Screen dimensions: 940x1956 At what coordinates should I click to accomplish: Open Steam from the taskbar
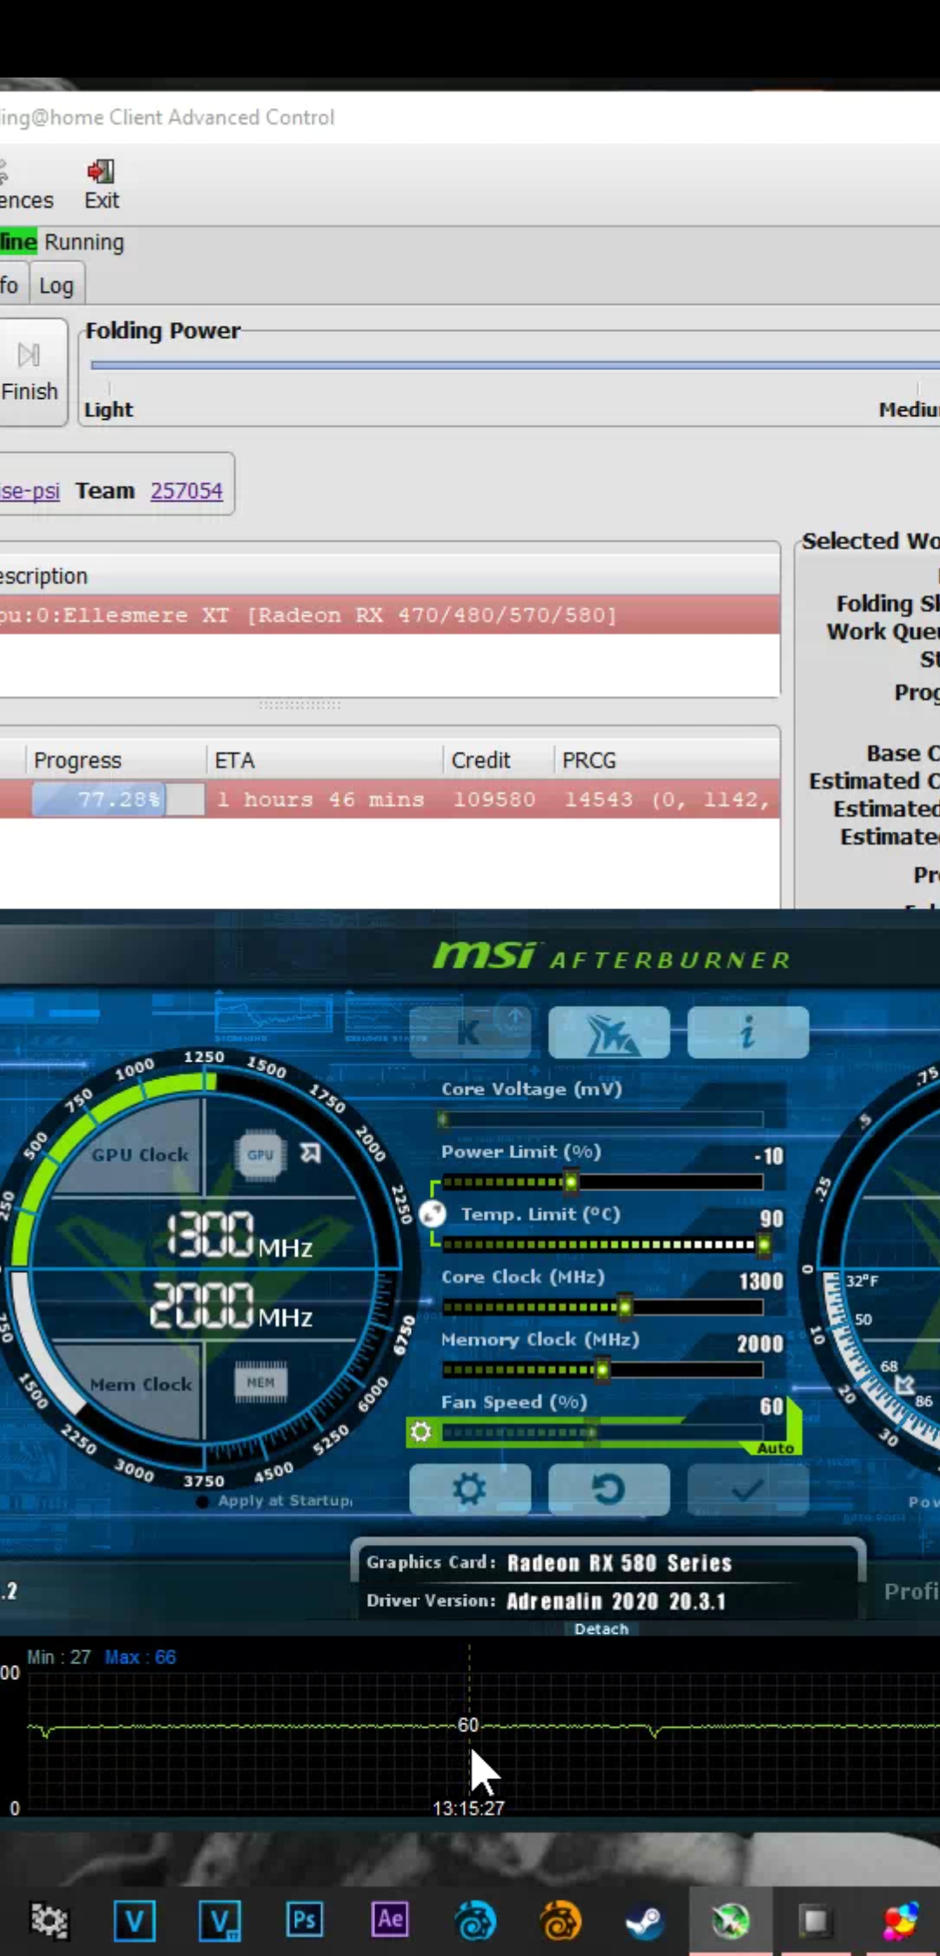pos(645,1920)
